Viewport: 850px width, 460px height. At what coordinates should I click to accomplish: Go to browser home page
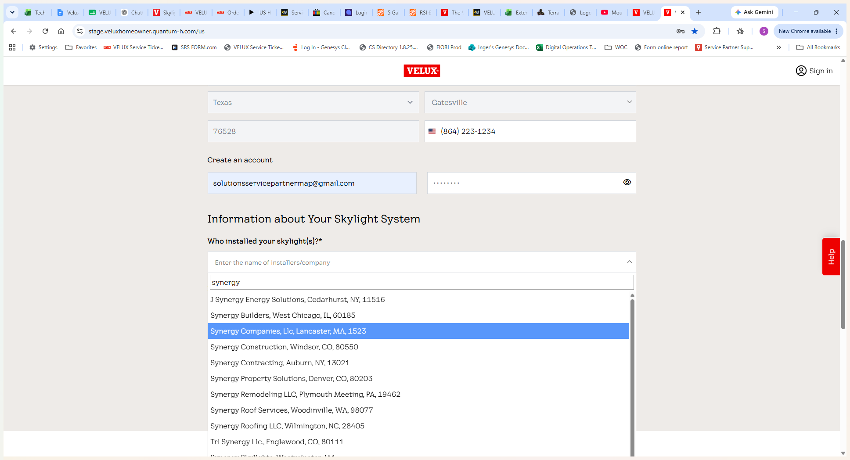coord(61,31)
